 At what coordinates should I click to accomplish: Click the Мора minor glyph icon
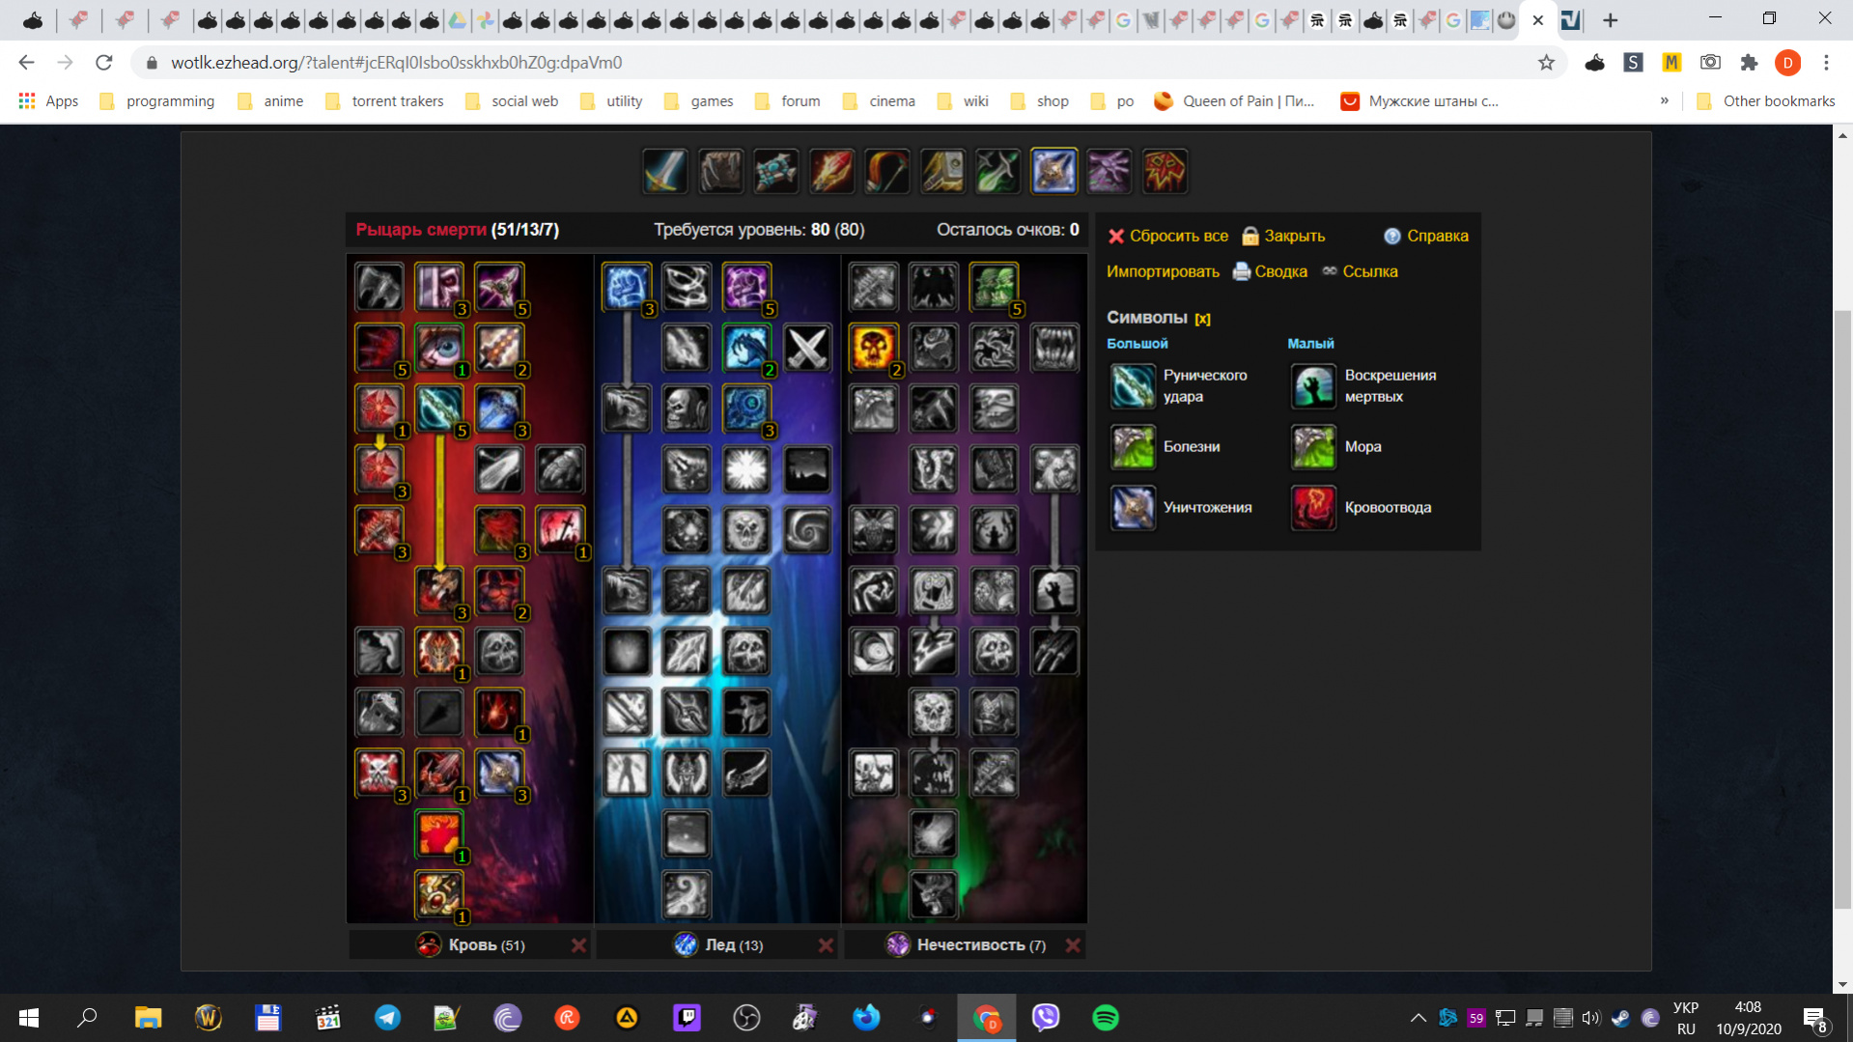tap(1312, 447)
